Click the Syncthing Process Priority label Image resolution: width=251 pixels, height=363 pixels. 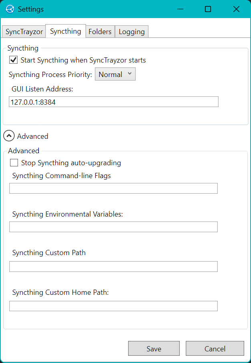50,75
